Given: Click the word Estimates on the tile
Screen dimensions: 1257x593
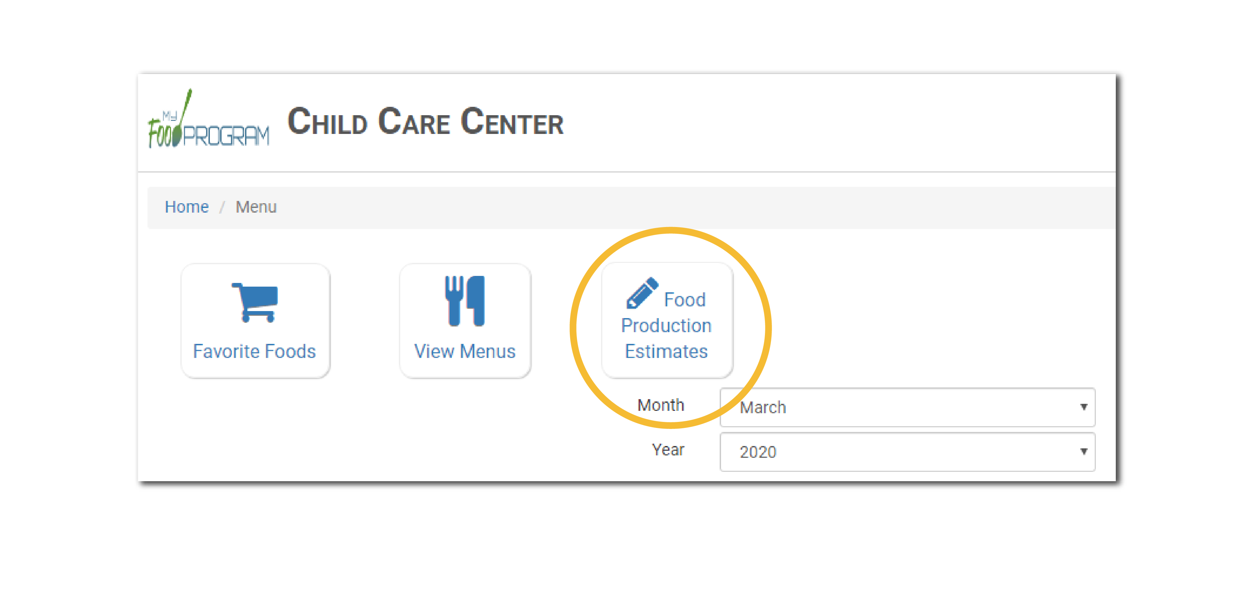Looking at the screenshot, I should tap(666, 351).
